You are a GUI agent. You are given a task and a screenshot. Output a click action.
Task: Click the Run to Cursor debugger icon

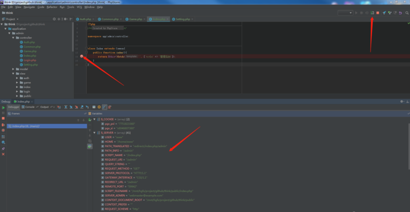pyautogui.click(x=87, y=107)
